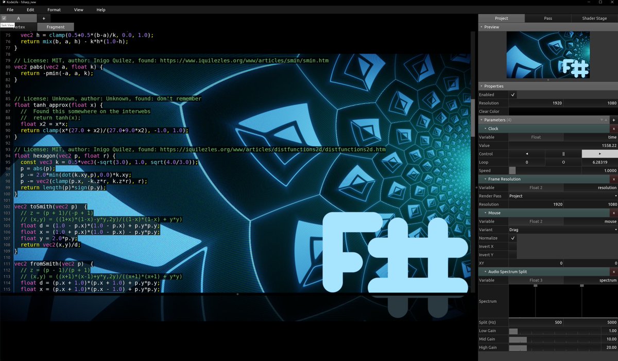The image size is (618, 361).
Task: Remove the Frame Resolution parameter
Action: click(x=613, y=179)
